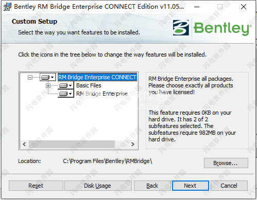Expand the Basic Files tree node
The image size is (257, 200).
point(48,85)
